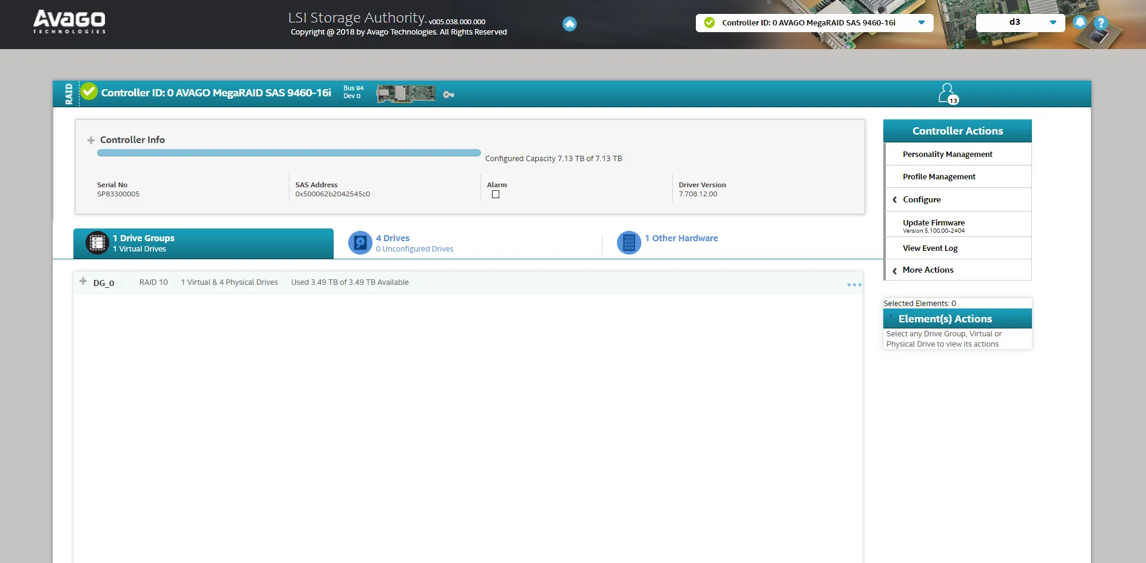
Task: Expand the Controller Info section
Action: (91, 140)
